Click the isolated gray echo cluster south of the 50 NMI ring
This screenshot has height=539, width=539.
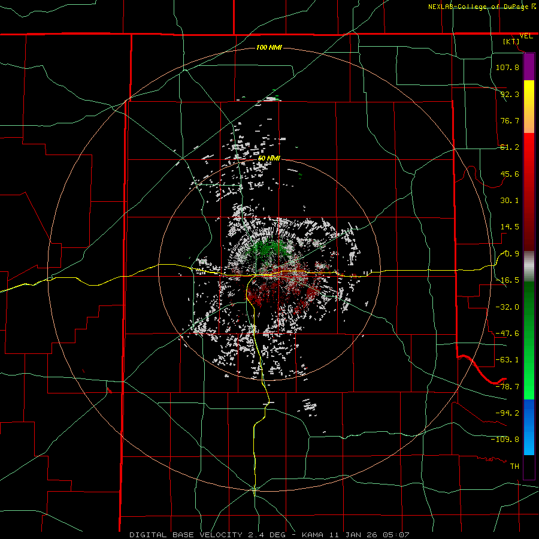tap(310, 406)
